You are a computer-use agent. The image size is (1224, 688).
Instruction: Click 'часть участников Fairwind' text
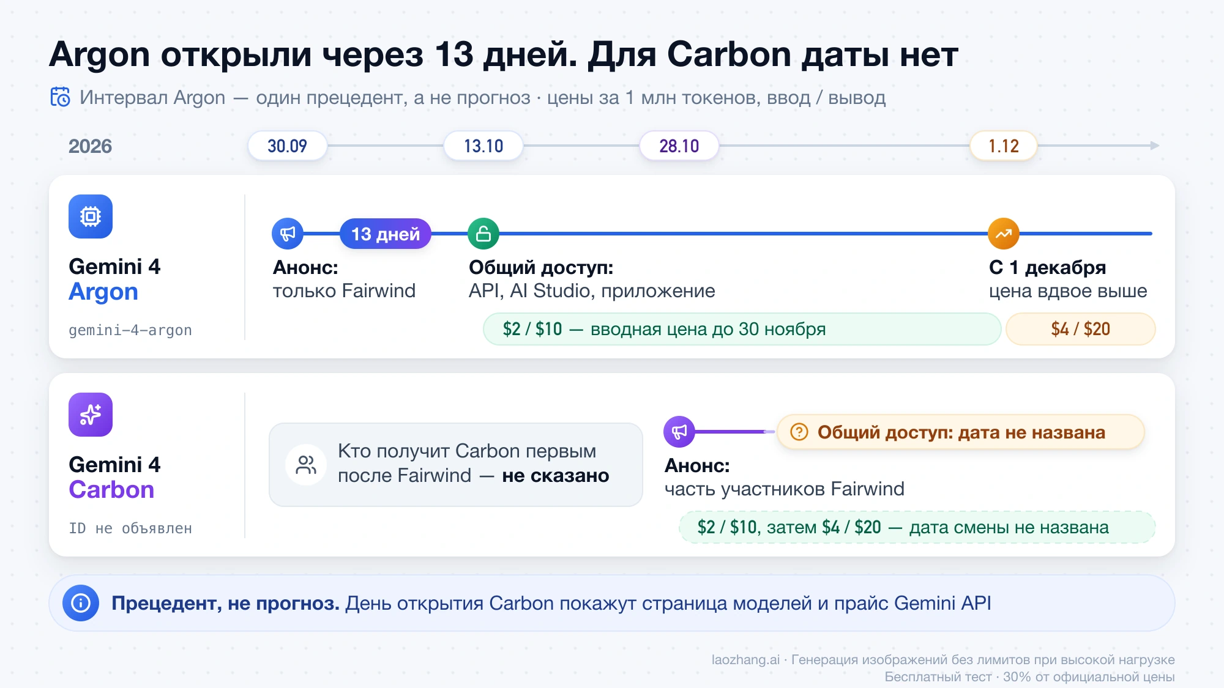click(785, 489)
